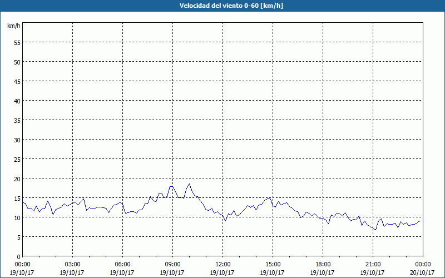Click the 19/10/17 date under 12:00
The height and width of the screenshot is (278, 445).
tap(222, 272)
